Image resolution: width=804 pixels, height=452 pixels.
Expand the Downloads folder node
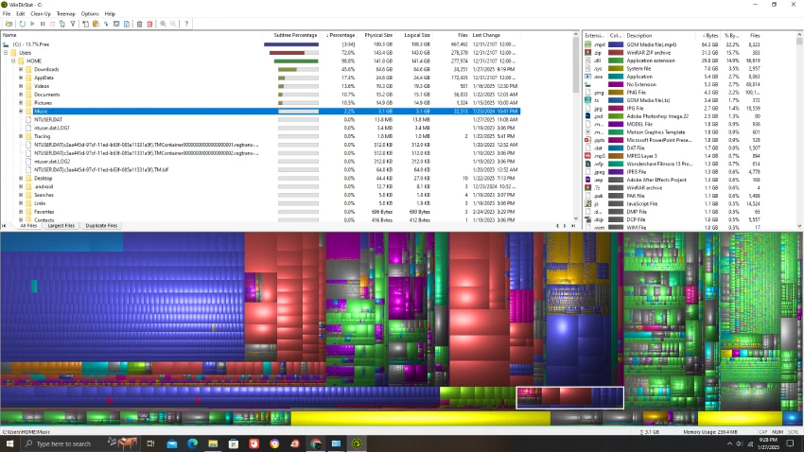[21, 69]
